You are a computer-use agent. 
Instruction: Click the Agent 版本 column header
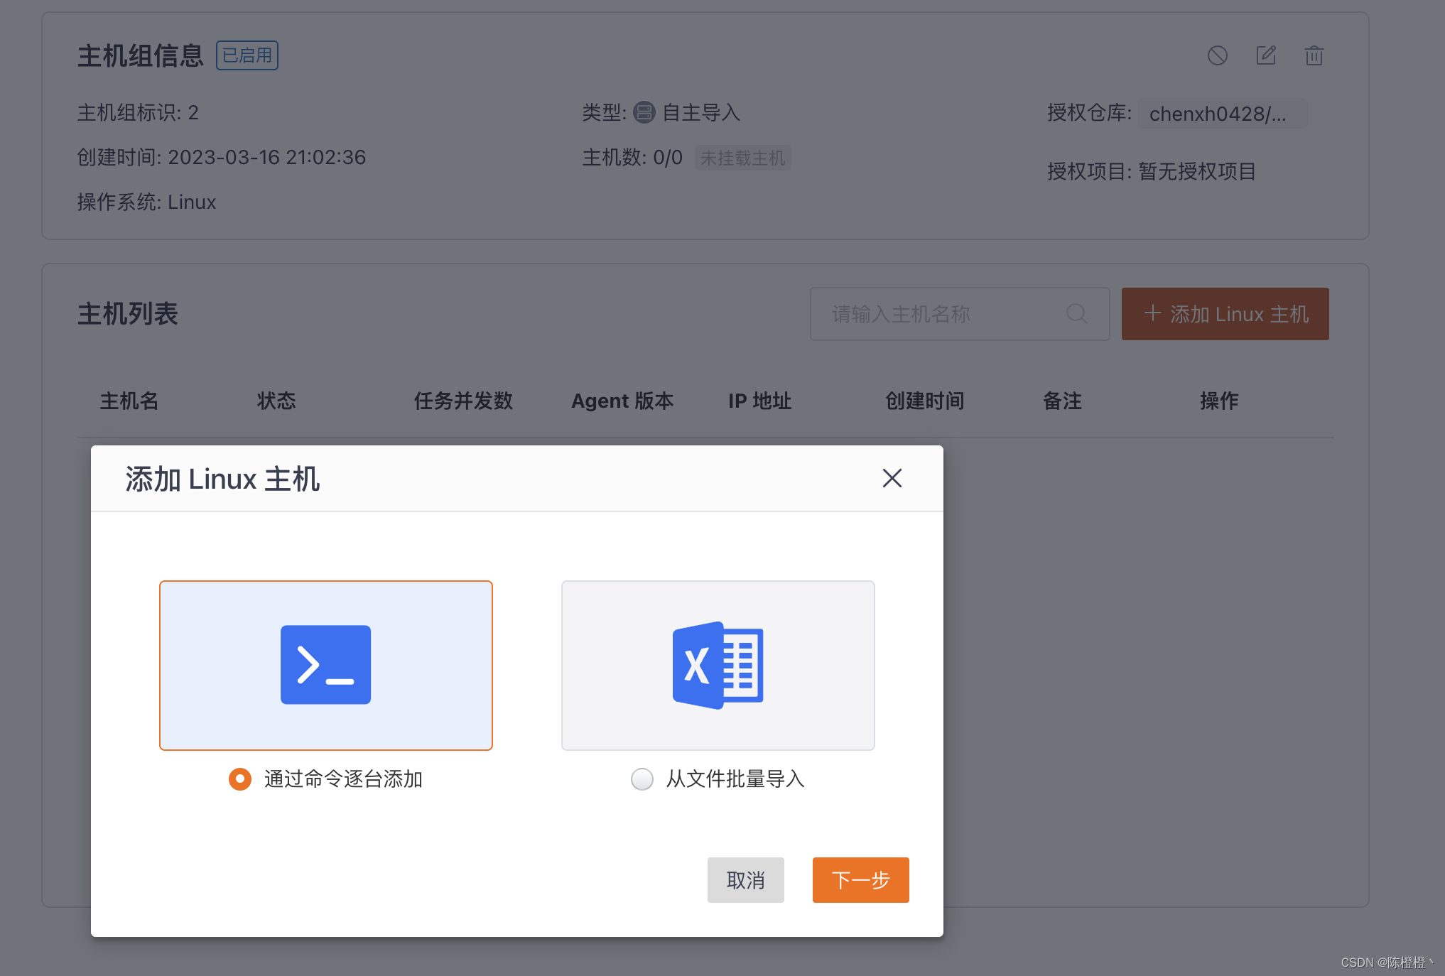(622, 401)
